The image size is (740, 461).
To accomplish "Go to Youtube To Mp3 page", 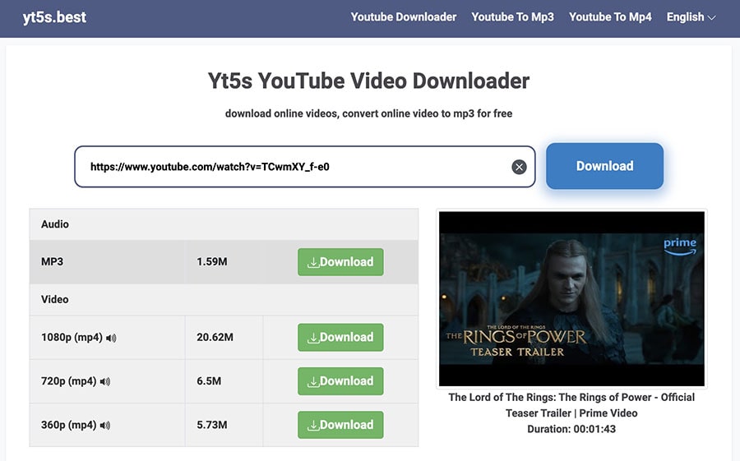I will click(x=512, y=17).
